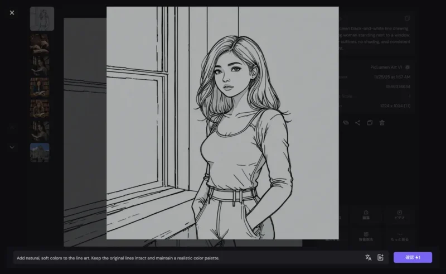Go to next image with down chevron

click(12, 147)
